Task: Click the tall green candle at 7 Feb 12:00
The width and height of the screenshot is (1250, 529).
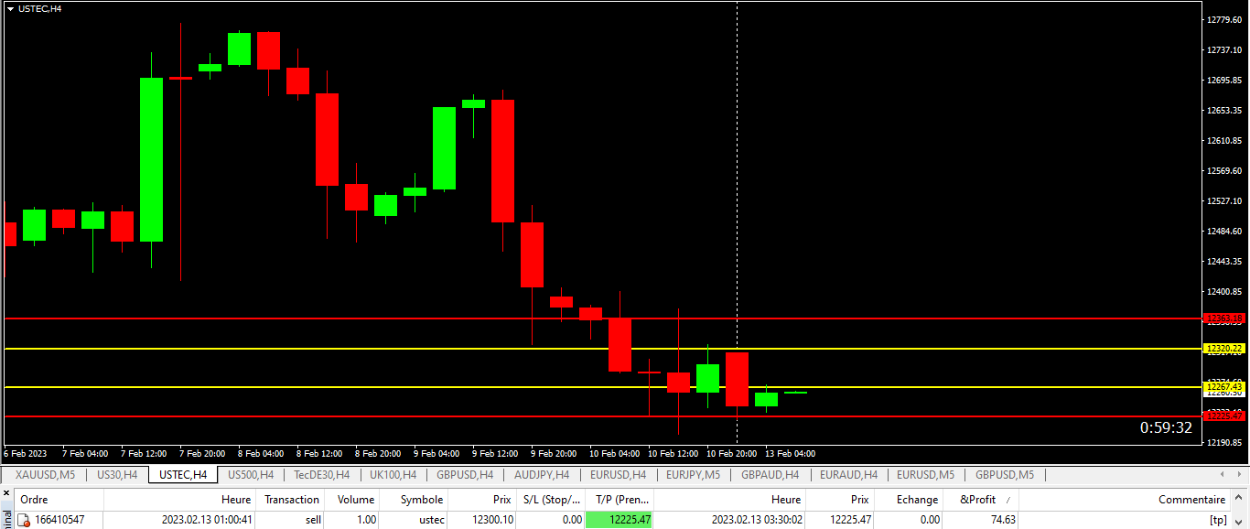Action: click(x=151, y=159)
